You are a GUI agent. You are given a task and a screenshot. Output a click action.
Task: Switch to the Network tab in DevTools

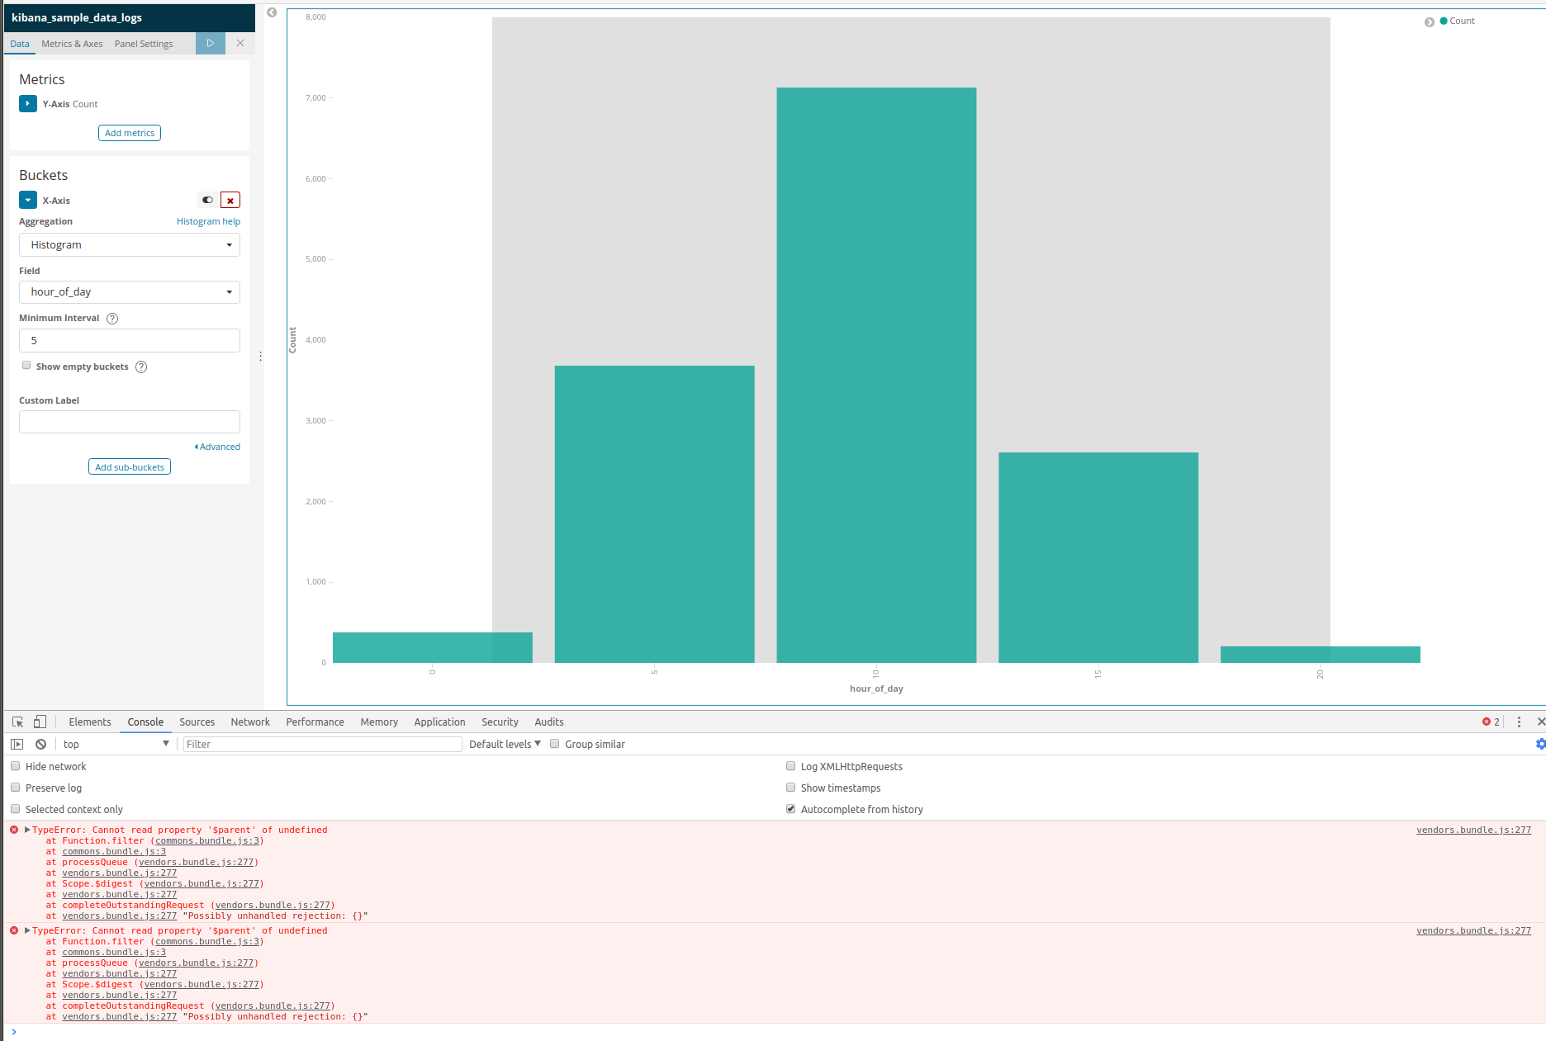point(249,721)
